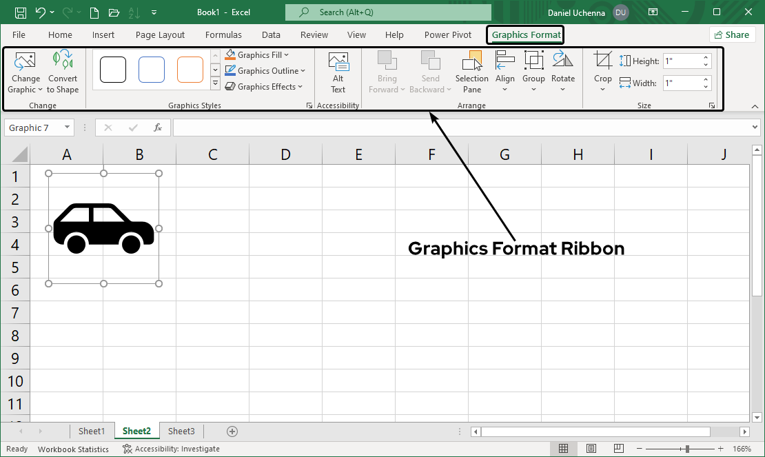Click the Share button
Screen dimensions: 765x457
coord(732,34)
